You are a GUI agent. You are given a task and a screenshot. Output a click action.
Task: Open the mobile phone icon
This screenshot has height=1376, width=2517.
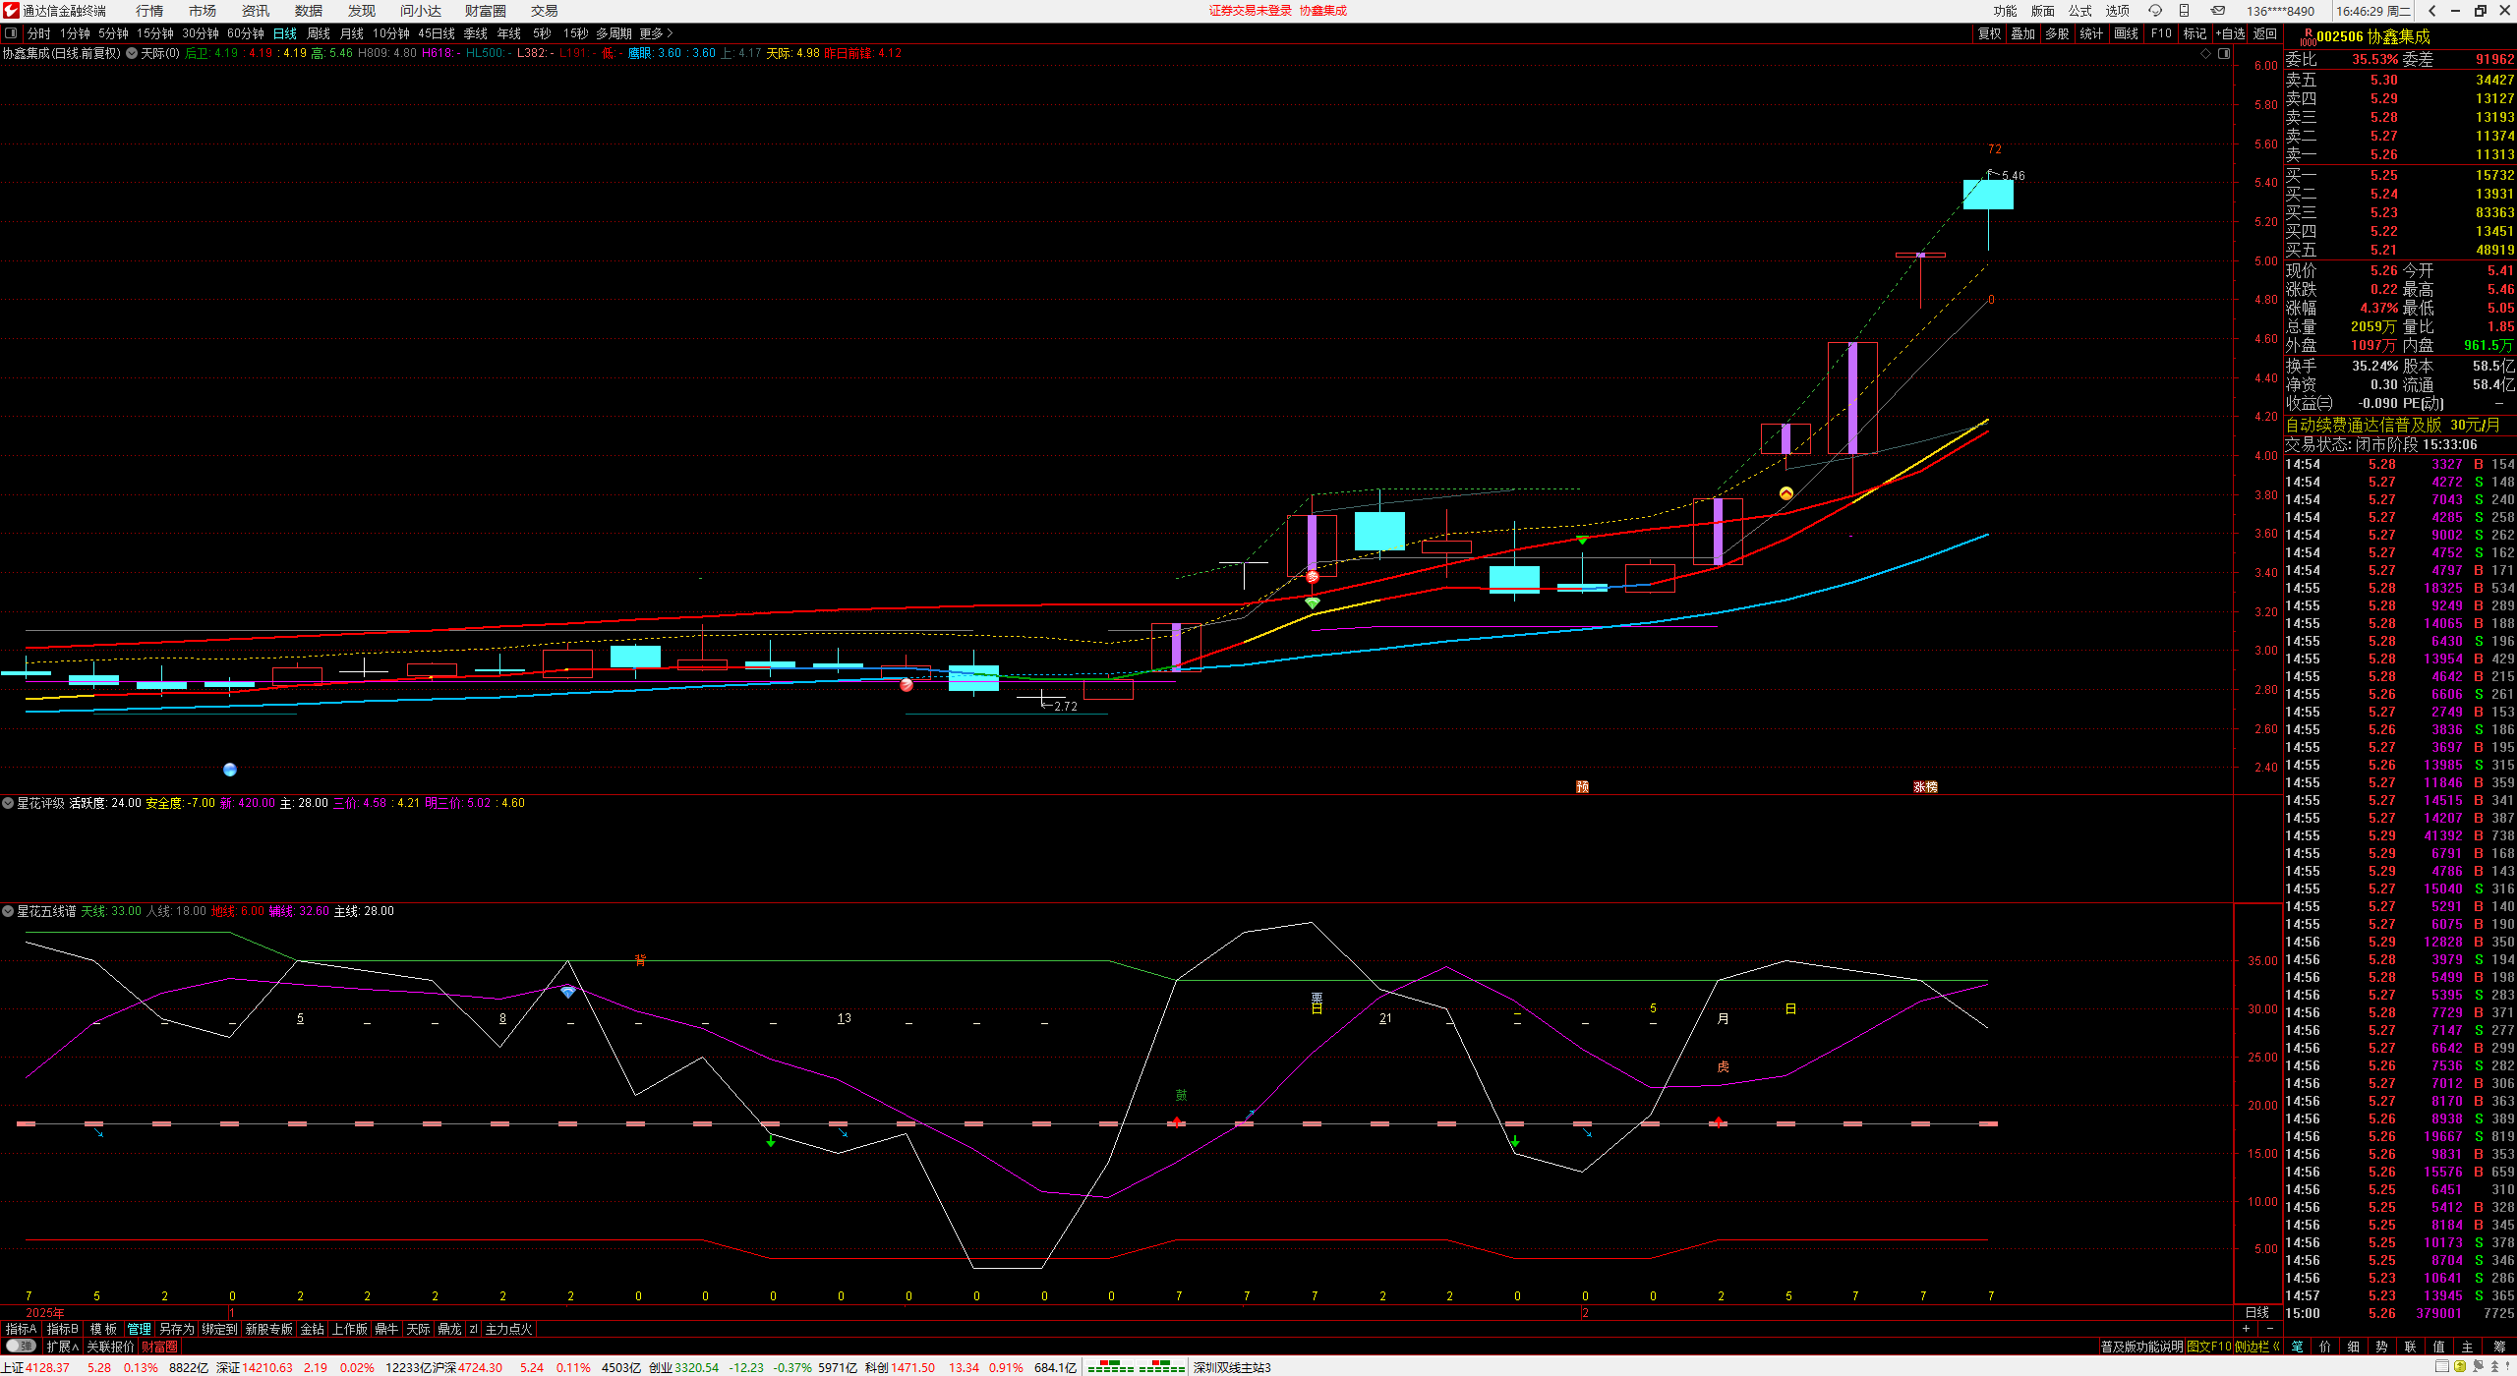(x=2184, y=11)
